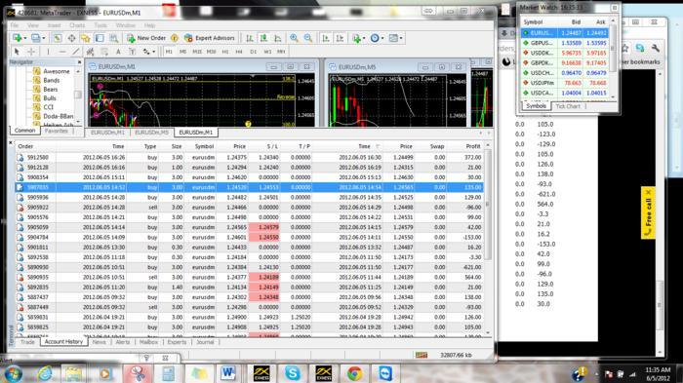Select the M1 timeframe button
This screenshot has width=683, height=383.
(169, 52)
